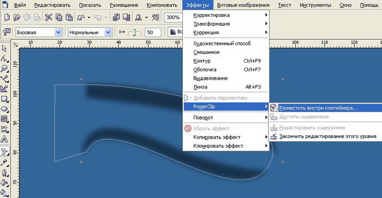The height and width of the screenshot is (198, 382).
Task: Open the Базовая lens type dropdown
Action: (58, 32)
